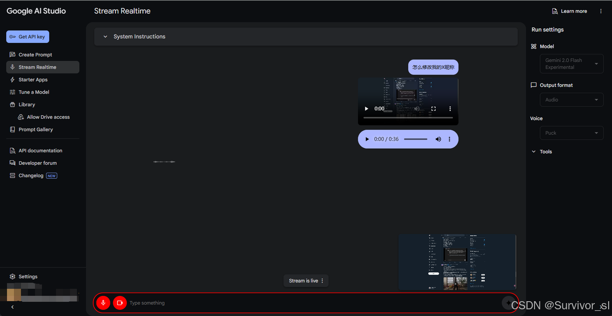Click the Chinese chat message bubble
Image resolution: width=612 pixels, height=316 pixels.
pos(433,67)
